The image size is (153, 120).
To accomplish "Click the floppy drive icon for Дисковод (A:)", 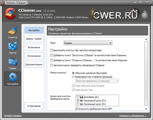I will click(x=81, y=97).
